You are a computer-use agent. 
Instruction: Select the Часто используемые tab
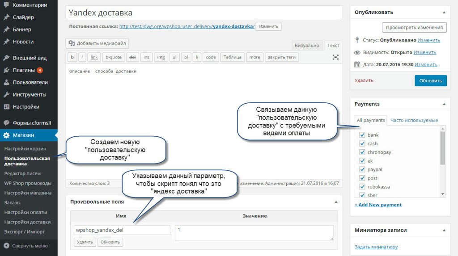click(414, 120)
